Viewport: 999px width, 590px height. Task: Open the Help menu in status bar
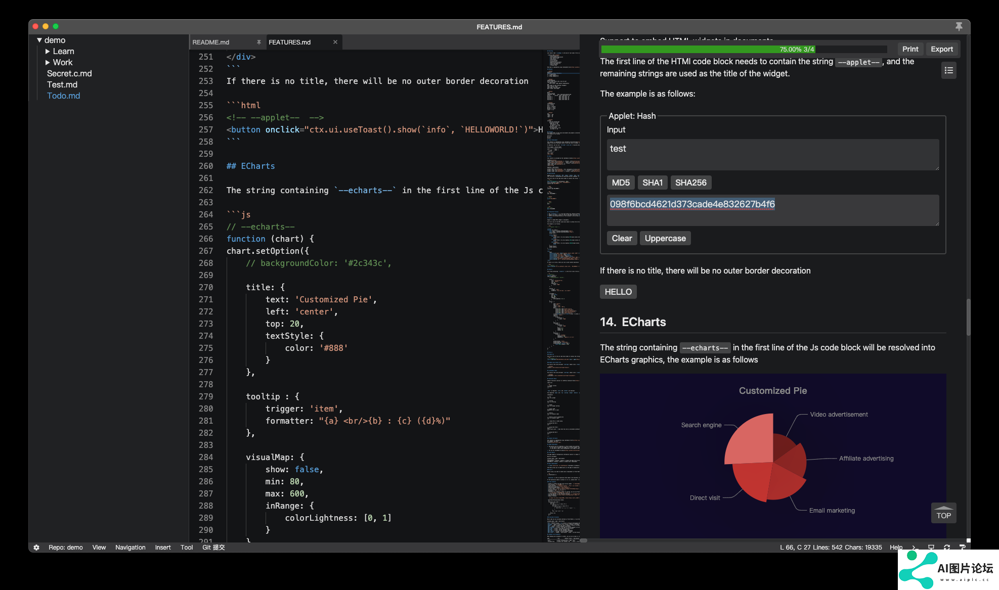[x=896, y=548]
